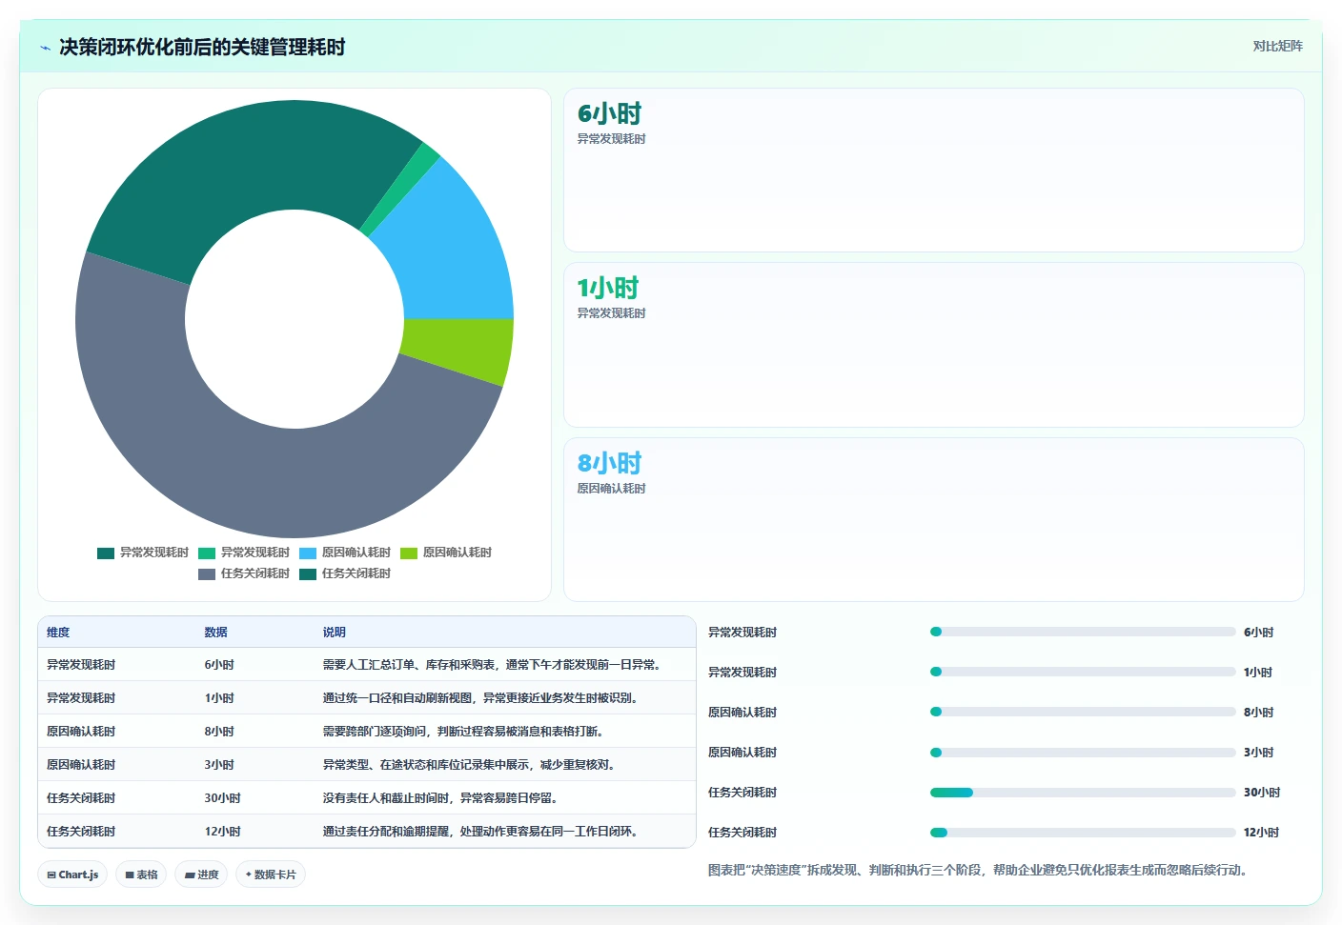
Task: Click the 6小时 cell in the table
Action: point(219,665)
